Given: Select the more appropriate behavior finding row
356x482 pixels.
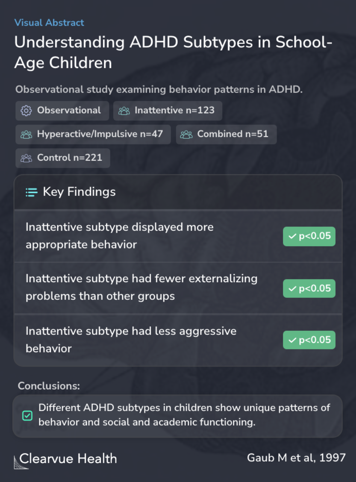Looking at the screenshot, I should pyautogui.click(x=178, y=236).
